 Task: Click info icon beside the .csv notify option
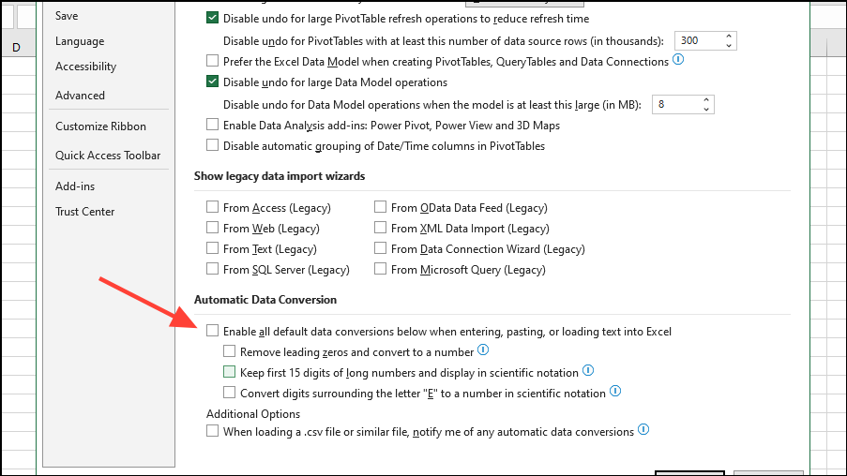pyautogui.click(x=643, y=430)
